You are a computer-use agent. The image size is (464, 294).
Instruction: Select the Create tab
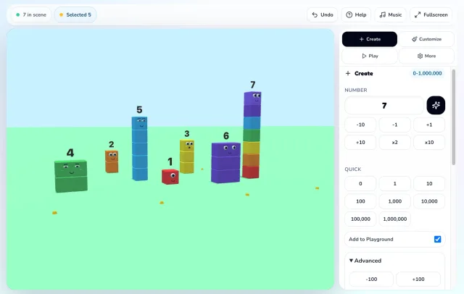tap(370, 39)
